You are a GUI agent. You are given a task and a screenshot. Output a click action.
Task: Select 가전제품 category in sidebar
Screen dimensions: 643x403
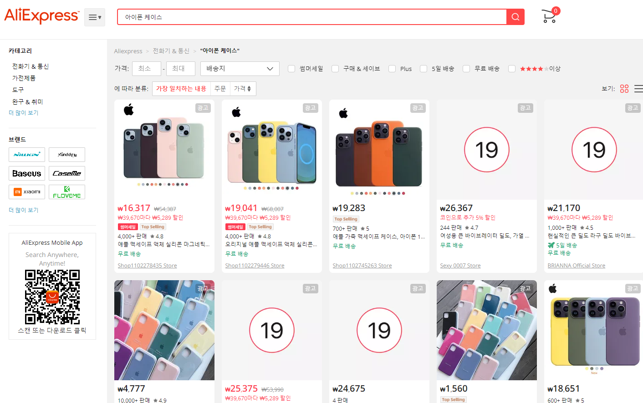24,78
